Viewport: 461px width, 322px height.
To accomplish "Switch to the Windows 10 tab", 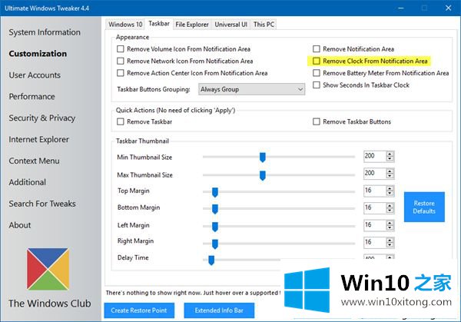I will (125, 25).
